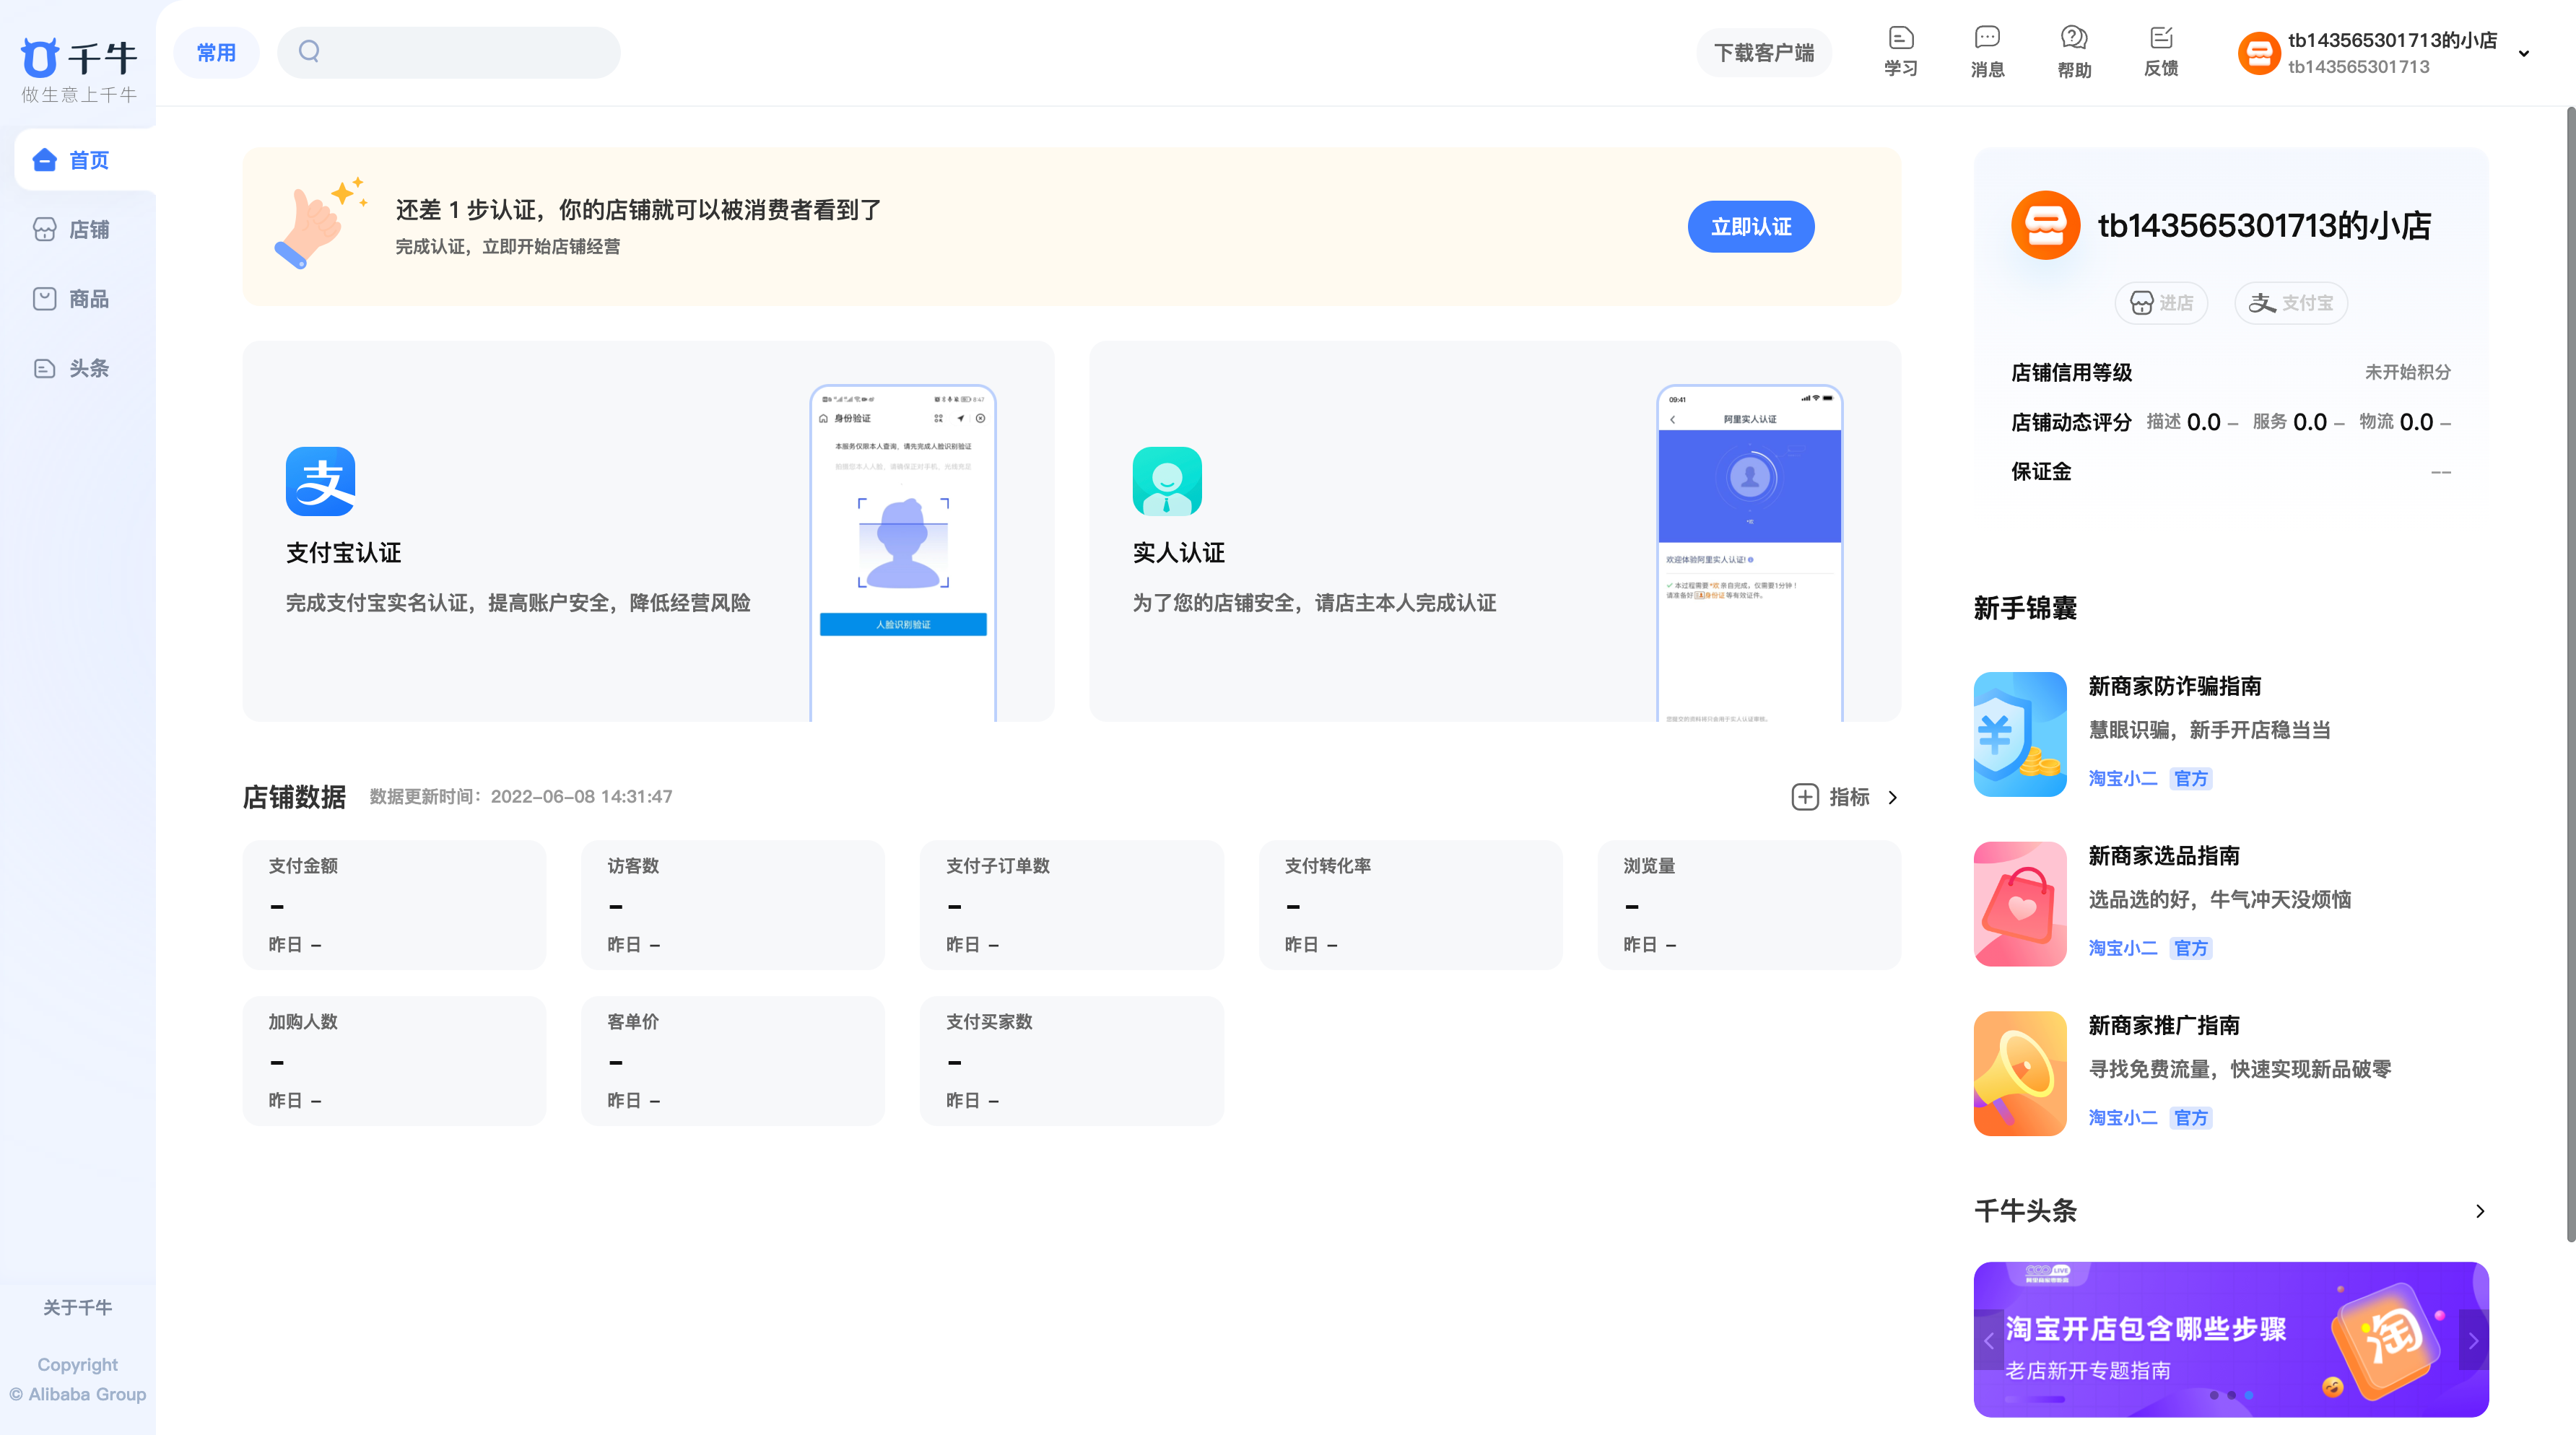
Task: Open the 新商家防诈骗指南 title link
Action: 2175,686
